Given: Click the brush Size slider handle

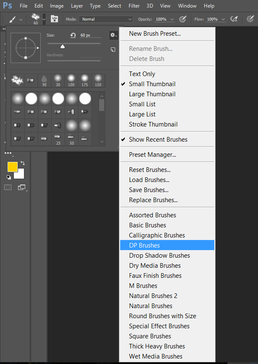Looking at the screenshot, I should click(x=63, y=47).
